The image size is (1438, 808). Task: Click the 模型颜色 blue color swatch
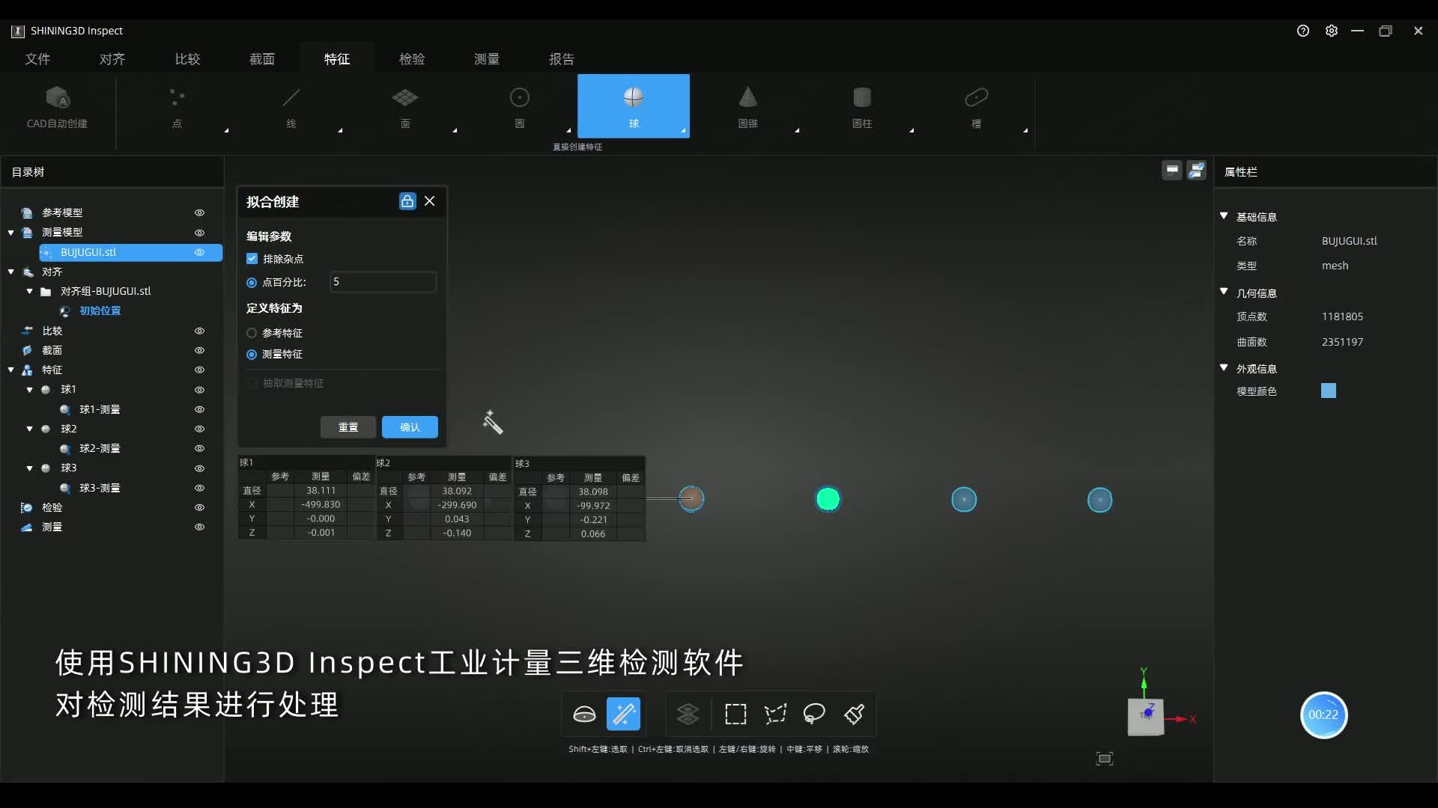(1328, 391)
